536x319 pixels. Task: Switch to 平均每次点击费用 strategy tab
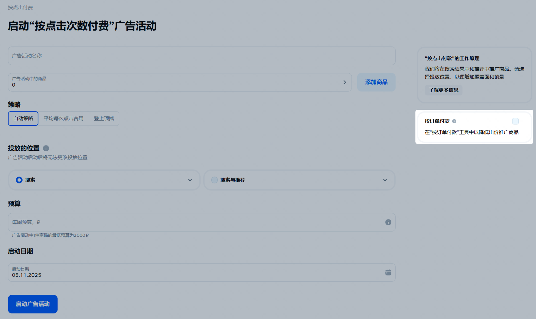[x=64, y=119]
